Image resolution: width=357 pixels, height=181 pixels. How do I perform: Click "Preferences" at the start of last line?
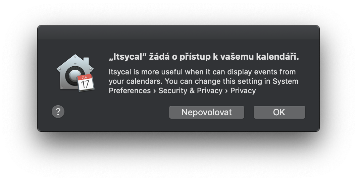[x=130, y=90]
